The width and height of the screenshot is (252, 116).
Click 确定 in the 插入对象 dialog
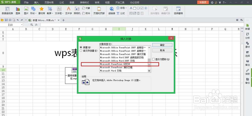coord(162,45)
